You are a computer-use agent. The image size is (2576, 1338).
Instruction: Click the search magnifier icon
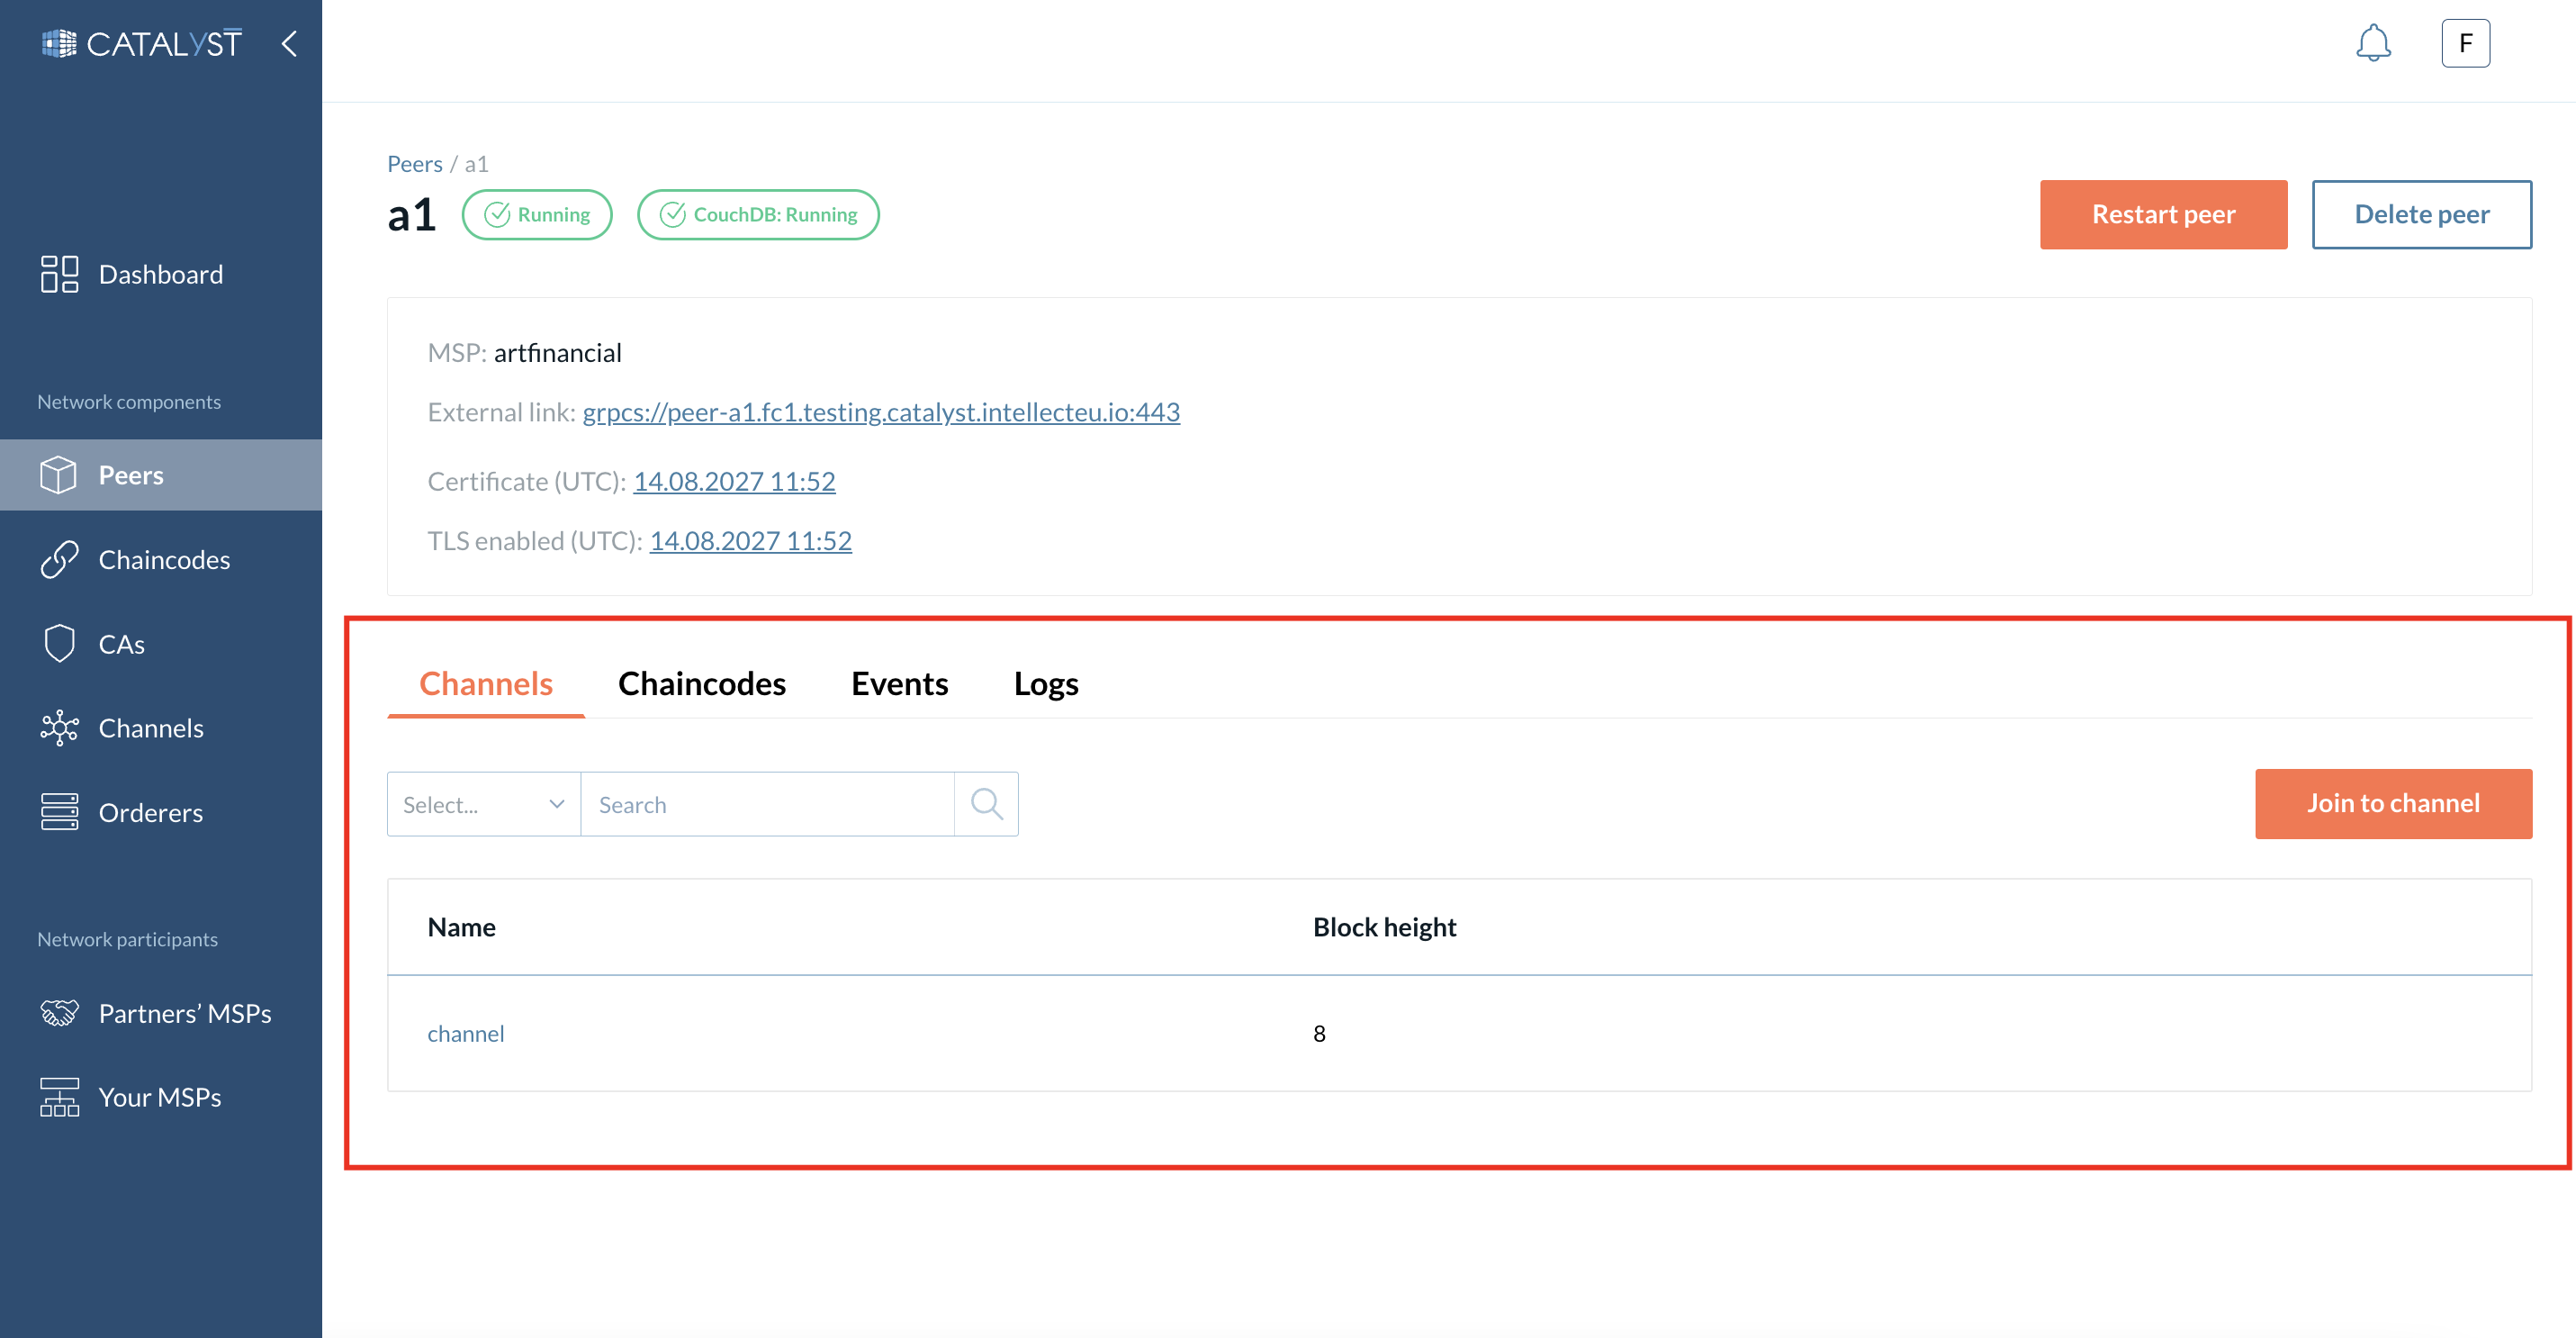tap(986, 804)
